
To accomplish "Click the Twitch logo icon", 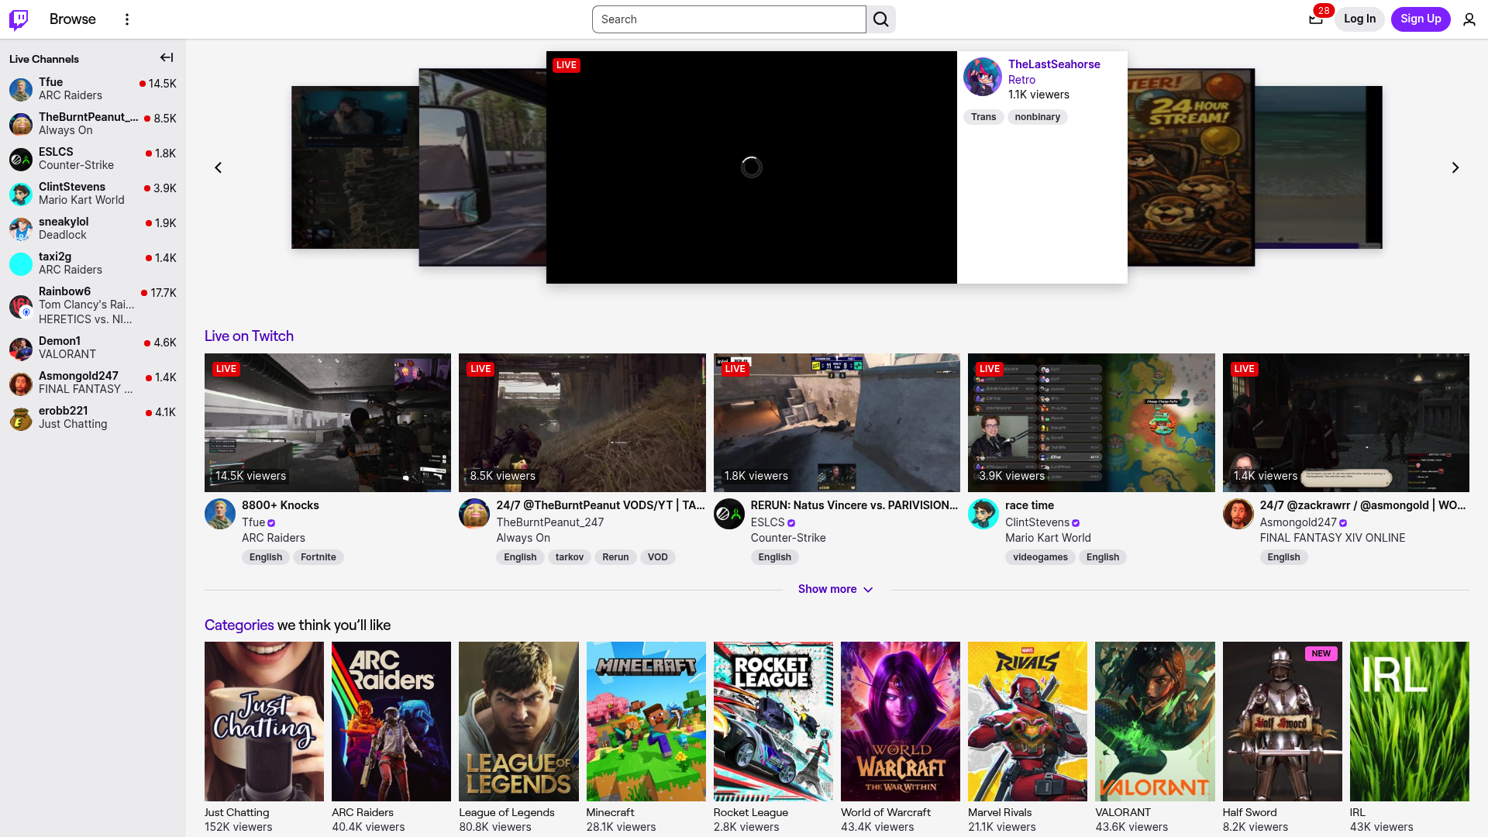I will [x=17, y=19].
